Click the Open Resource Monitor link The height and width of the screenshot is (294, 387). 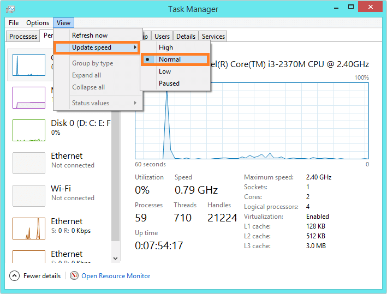point(116,276)
